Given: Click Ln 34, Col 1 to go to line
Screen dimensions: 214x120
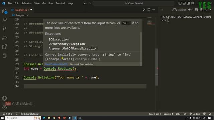Looking at the screenshot, I should 155,114.
